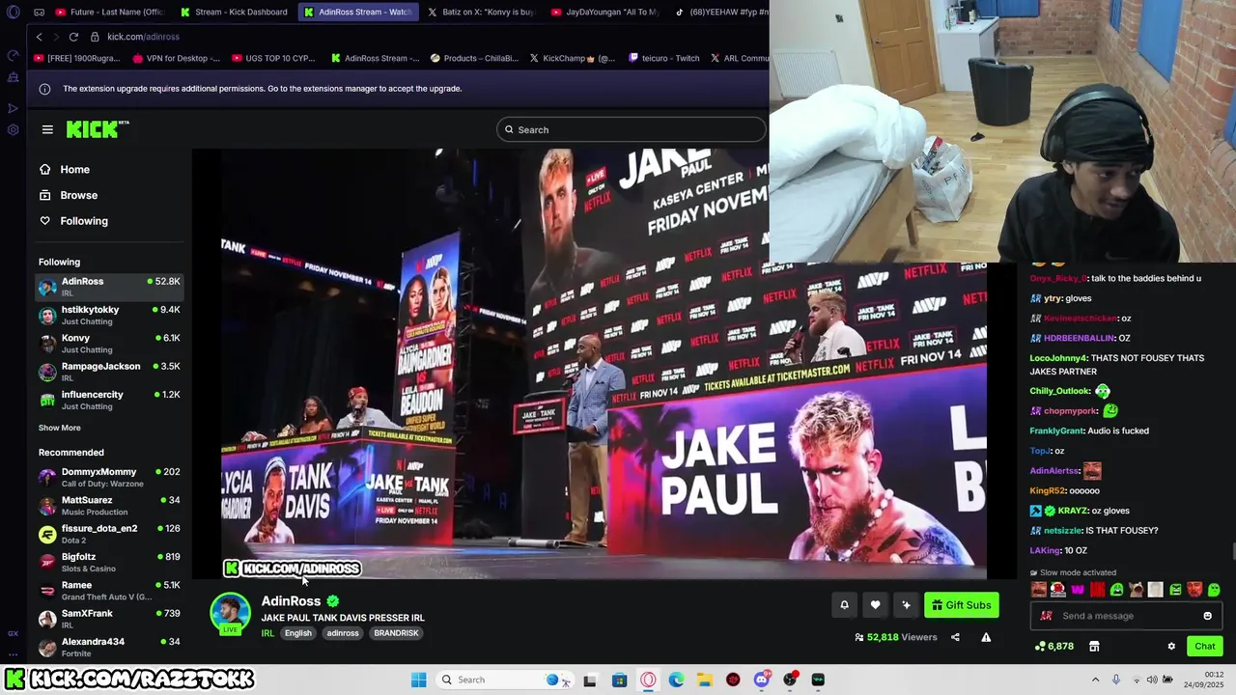Open Microsoft Store from the taskbar

(x=619, y=680)
